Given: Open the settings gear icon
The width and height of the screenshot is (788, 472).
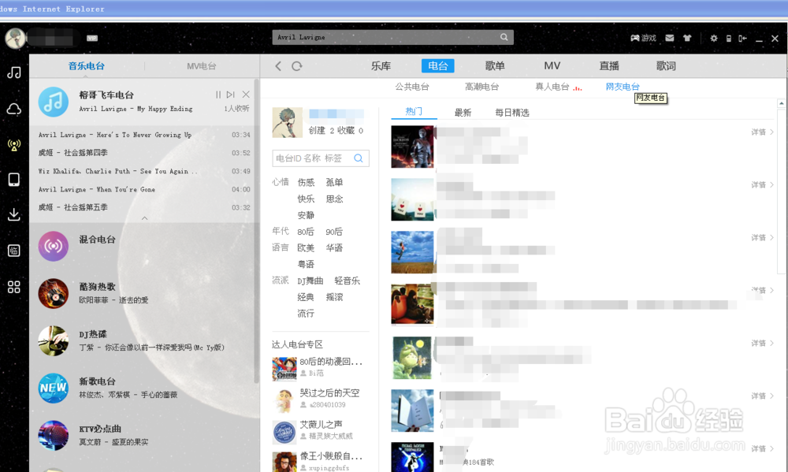Looking at the screenshot, I should [x=714, y=38].
